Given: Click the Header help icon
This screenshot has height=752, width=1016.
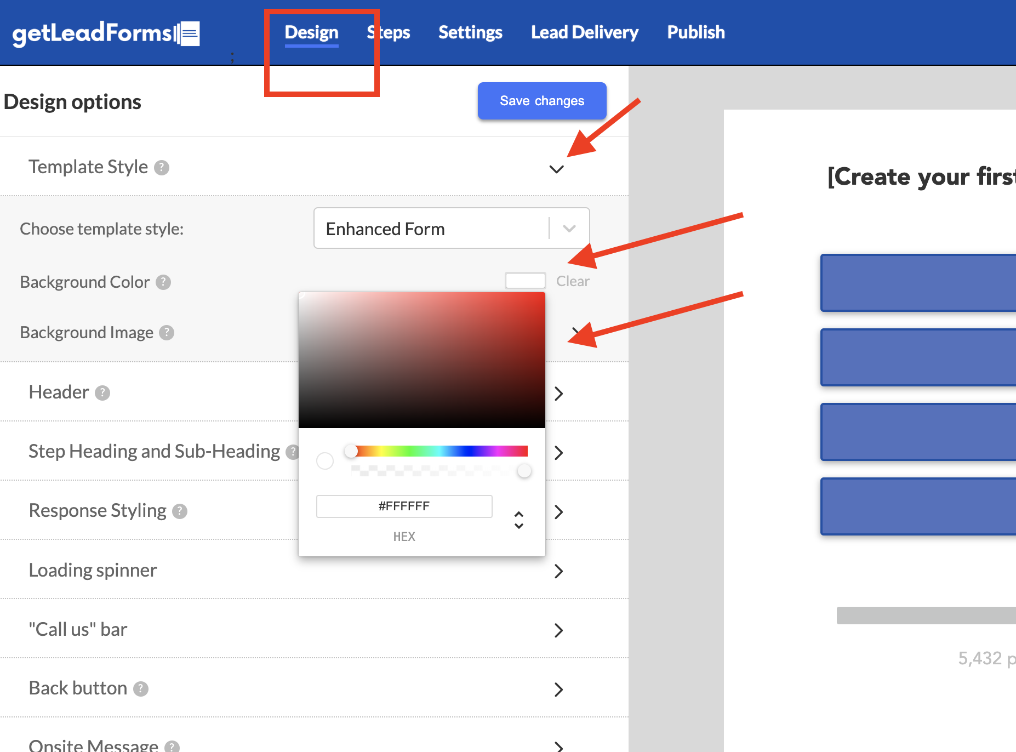Looking at the screenshot, I should coord(102,392).
